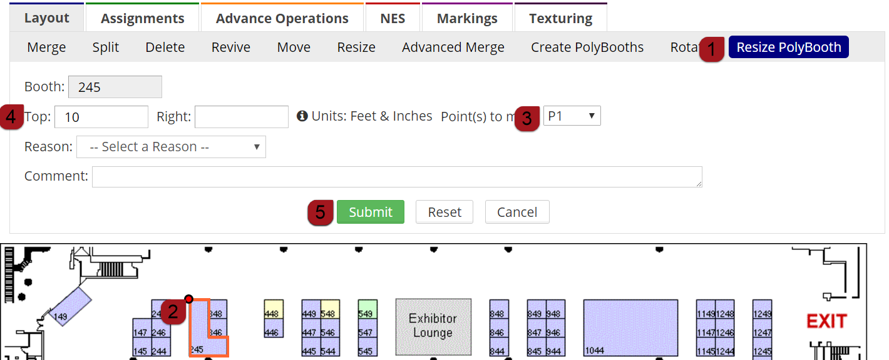Select the Exhibitor Lounge block on map
Image resolution: width=889 pixels, height=360 pixels.
433,326
